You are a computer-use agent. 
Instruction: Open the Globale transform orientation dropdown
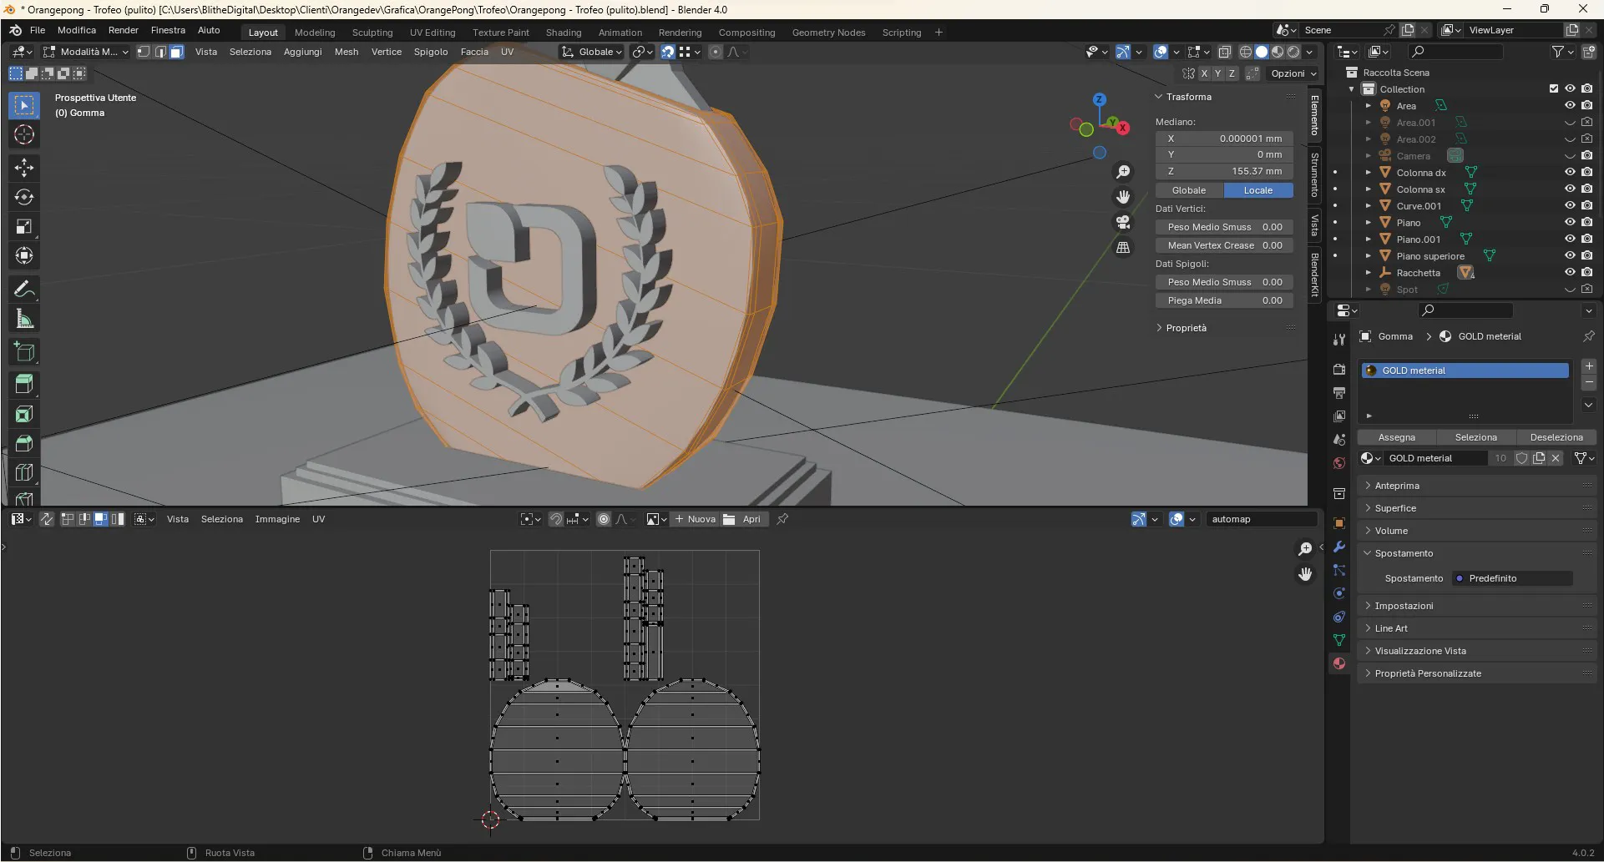[x=593, y=52]
